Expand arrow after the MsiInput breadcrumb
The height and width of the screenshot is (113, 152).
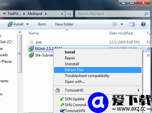pyautogui.click(x=46, y=14)
